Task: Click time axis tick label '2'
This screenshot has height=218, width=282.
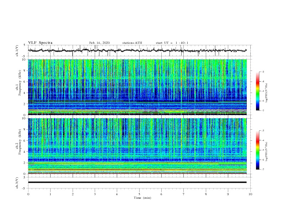Action: pos(73,194)
